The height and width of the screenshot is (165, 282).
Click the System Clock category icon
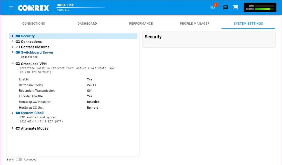point(18,113)
